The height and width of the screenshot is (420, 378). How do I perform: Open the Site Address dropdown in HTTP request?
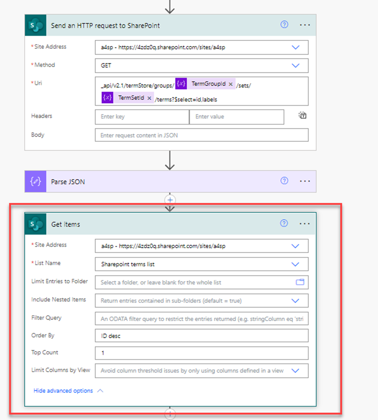[295, 47]
